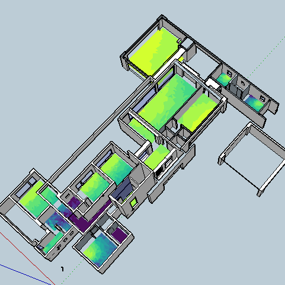Select the green floor of leftmost room
This screenshot has height=285, width=285.
[x=34, y=198]
